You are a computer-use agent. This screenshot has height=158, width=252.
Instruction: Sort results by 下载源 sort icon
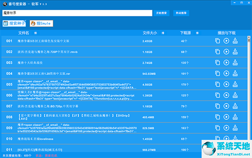197,33
